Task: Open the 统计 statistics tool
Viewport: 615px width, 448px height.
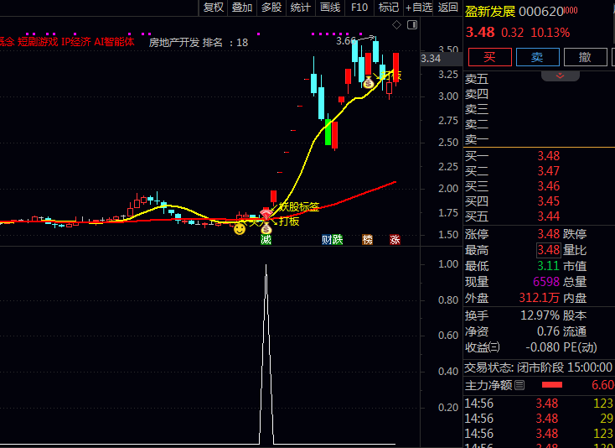Action: coord(301,8)
